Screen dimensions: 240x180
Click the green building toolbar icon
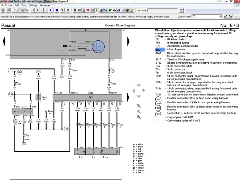[75, 10]
